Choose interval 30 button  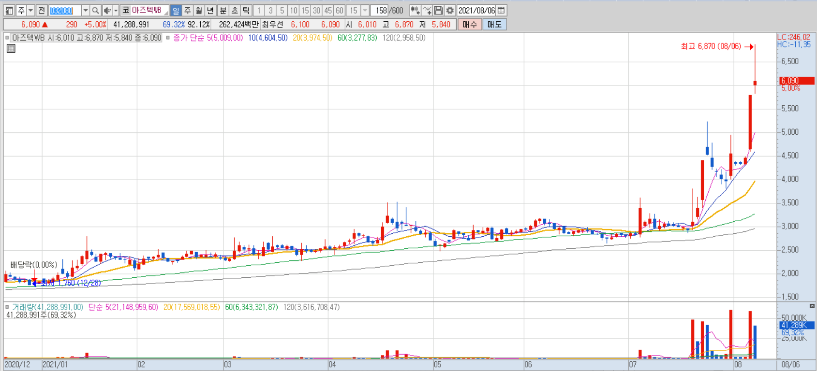coord(316,10)
